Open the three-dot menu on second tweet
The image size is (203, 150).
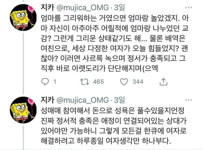pos(189,100)
